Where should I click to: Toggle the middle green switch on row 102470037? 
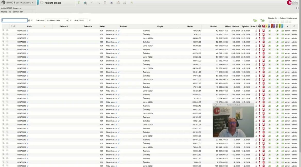pyautogui.click(x=277, y=38)
